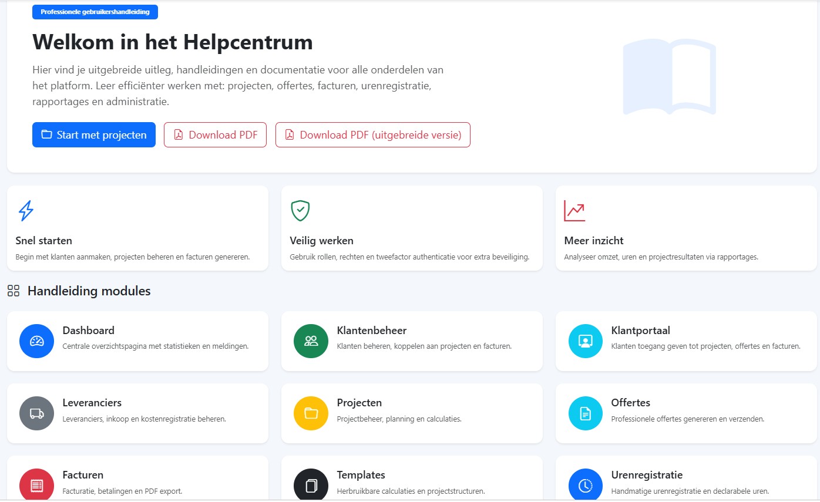Viewport: 820px width, 502px height.
Task: Click text 'Leveranciers, inkoop en kostenregistratie beheren.'
Action: (144, 419)
